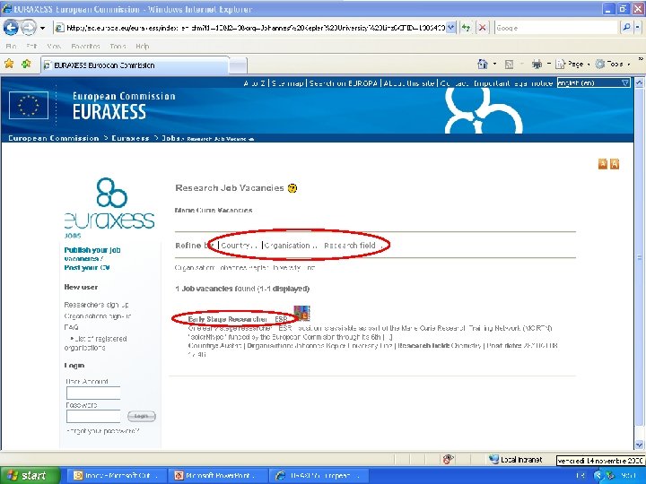Viewport: 646px width, 484px height.
Task: Switch to Microsoft PowerPoint taskbar item
Action: (218, 475)
